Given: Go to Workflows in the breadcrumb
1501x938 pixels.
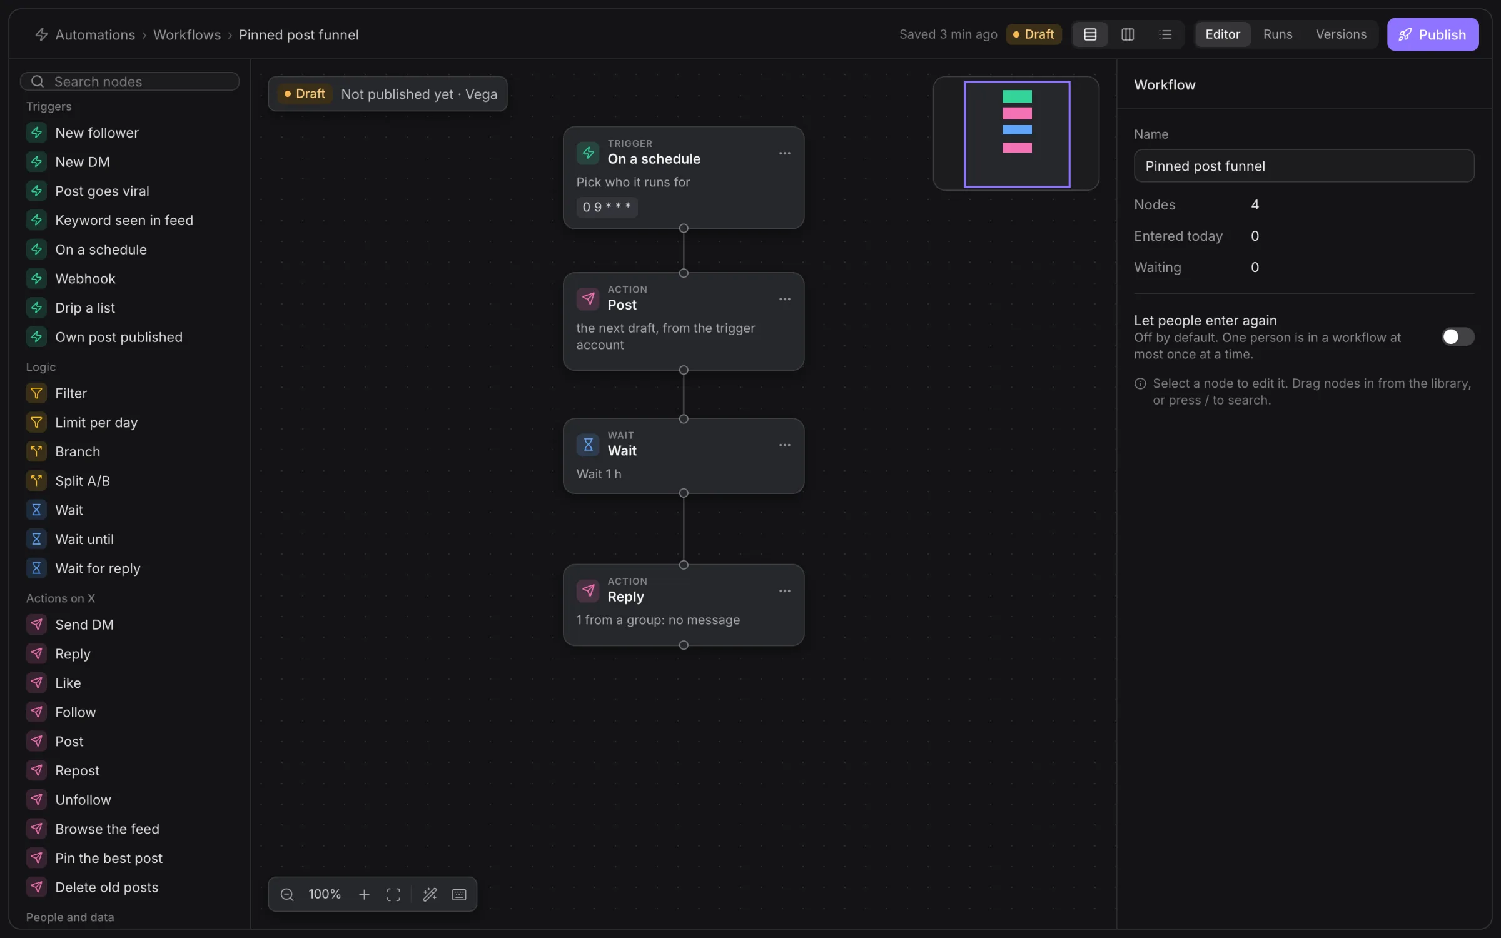Looking at the screenshot, I should [187, 35].
